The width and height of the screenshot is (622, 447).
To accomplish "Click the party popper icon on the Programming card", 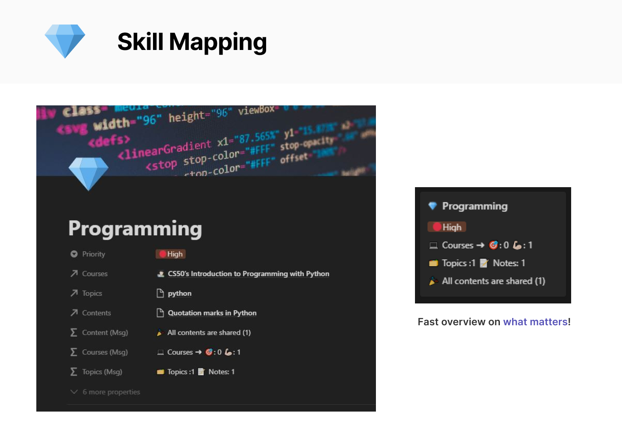I will pos(434,281).
